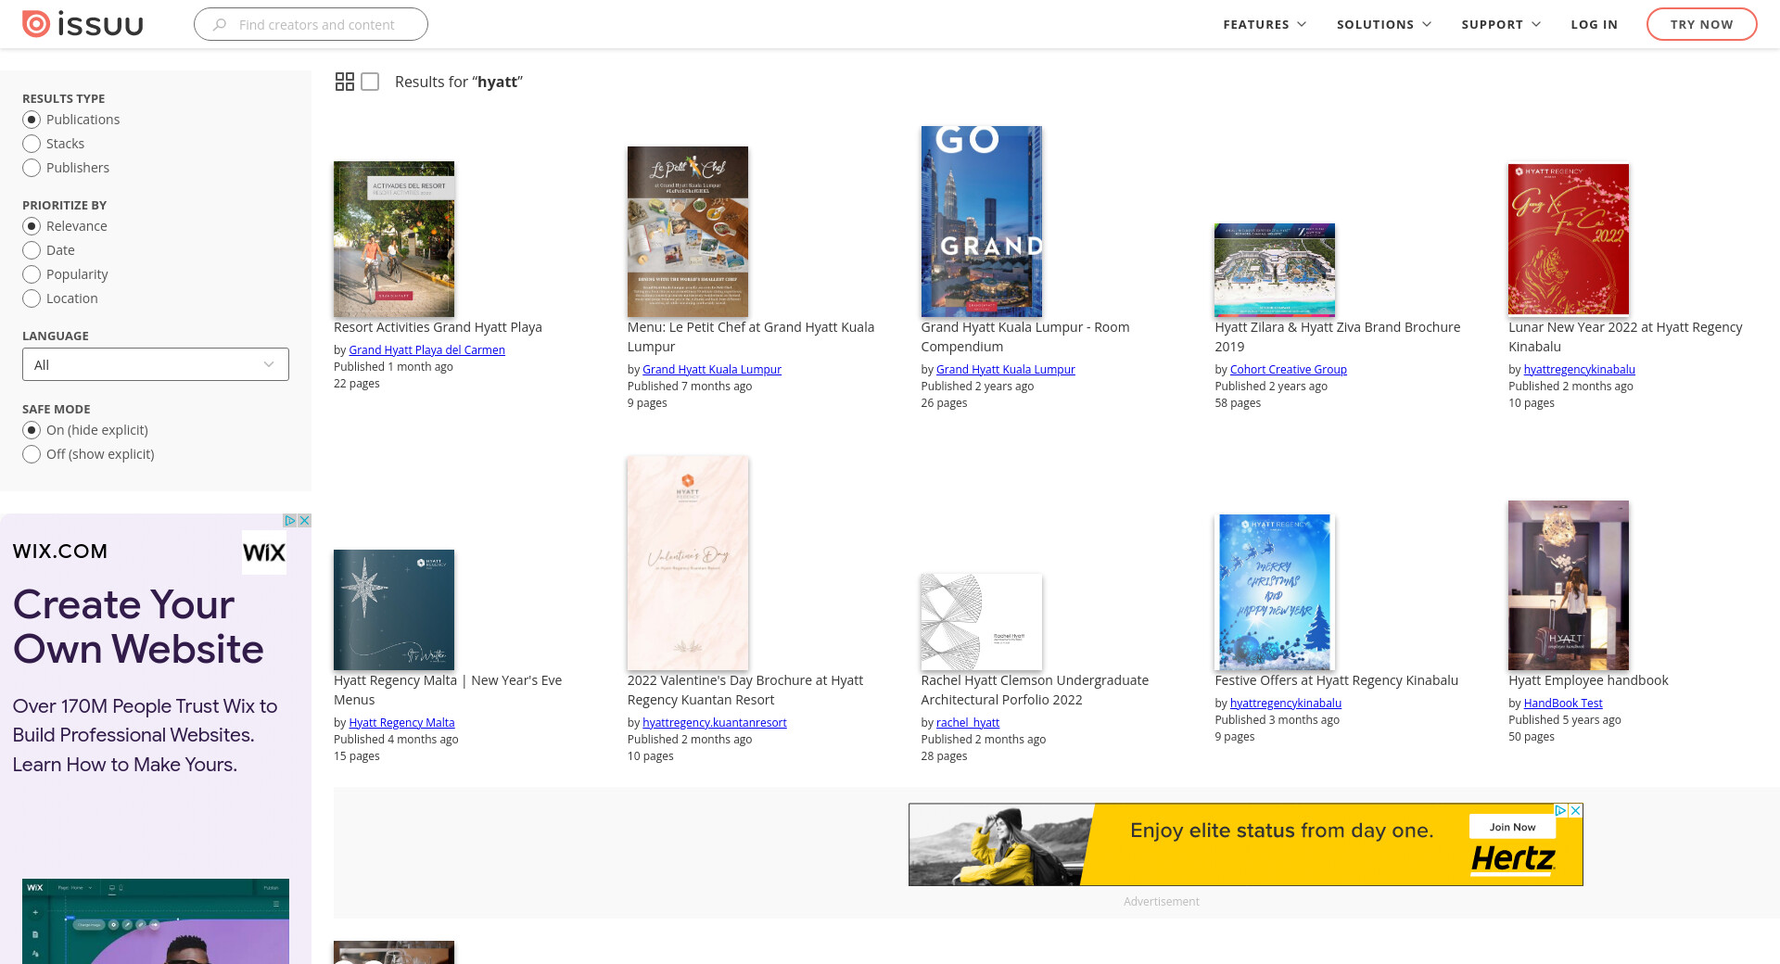Open Grand Hyatt Playa del Carmen publisher link
Image resolution: width=1780 pixels, height=964 pixels.
[x=426, y=349]
